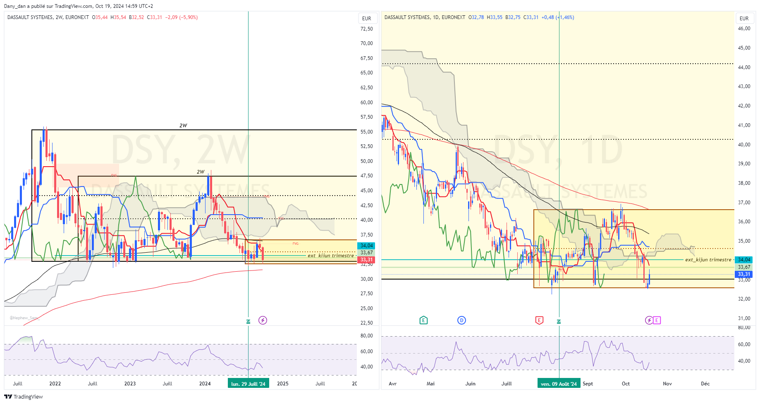The width and height of the screenshot is (760, 404).
Task: Click the red earnings E marker on 1D chart
Action: coord(539,320)
